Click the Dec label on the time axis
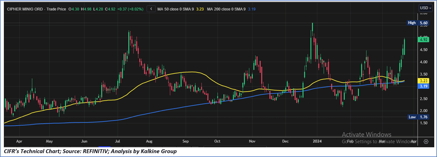The width and height of the screenshot is (437, 157). pos(285,141)
